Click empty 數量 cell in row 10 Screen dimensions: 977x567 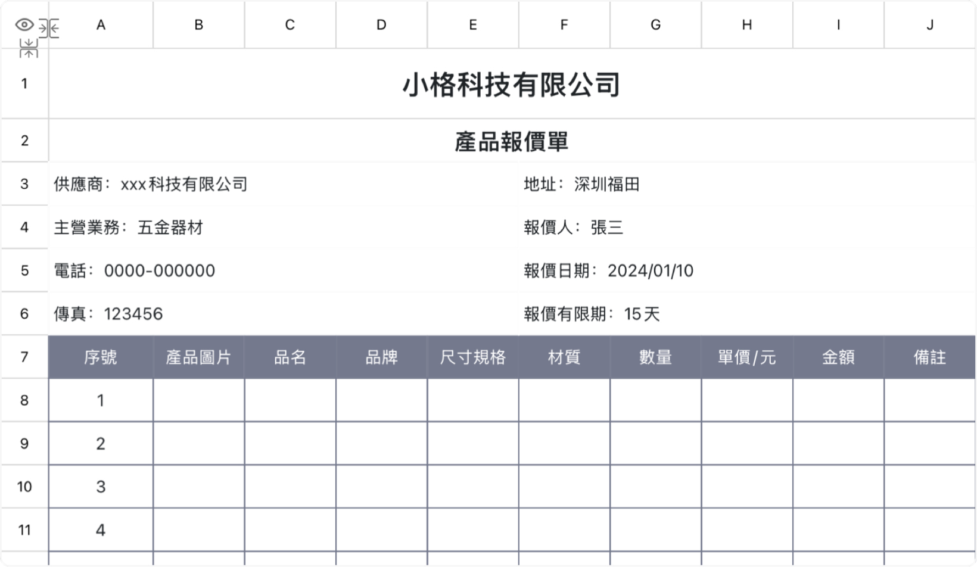click(655, 487)
